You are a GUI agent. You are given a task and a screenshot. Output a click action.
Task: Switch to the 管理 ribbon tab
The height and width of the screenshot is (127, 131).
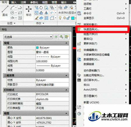tap(54, 2)
